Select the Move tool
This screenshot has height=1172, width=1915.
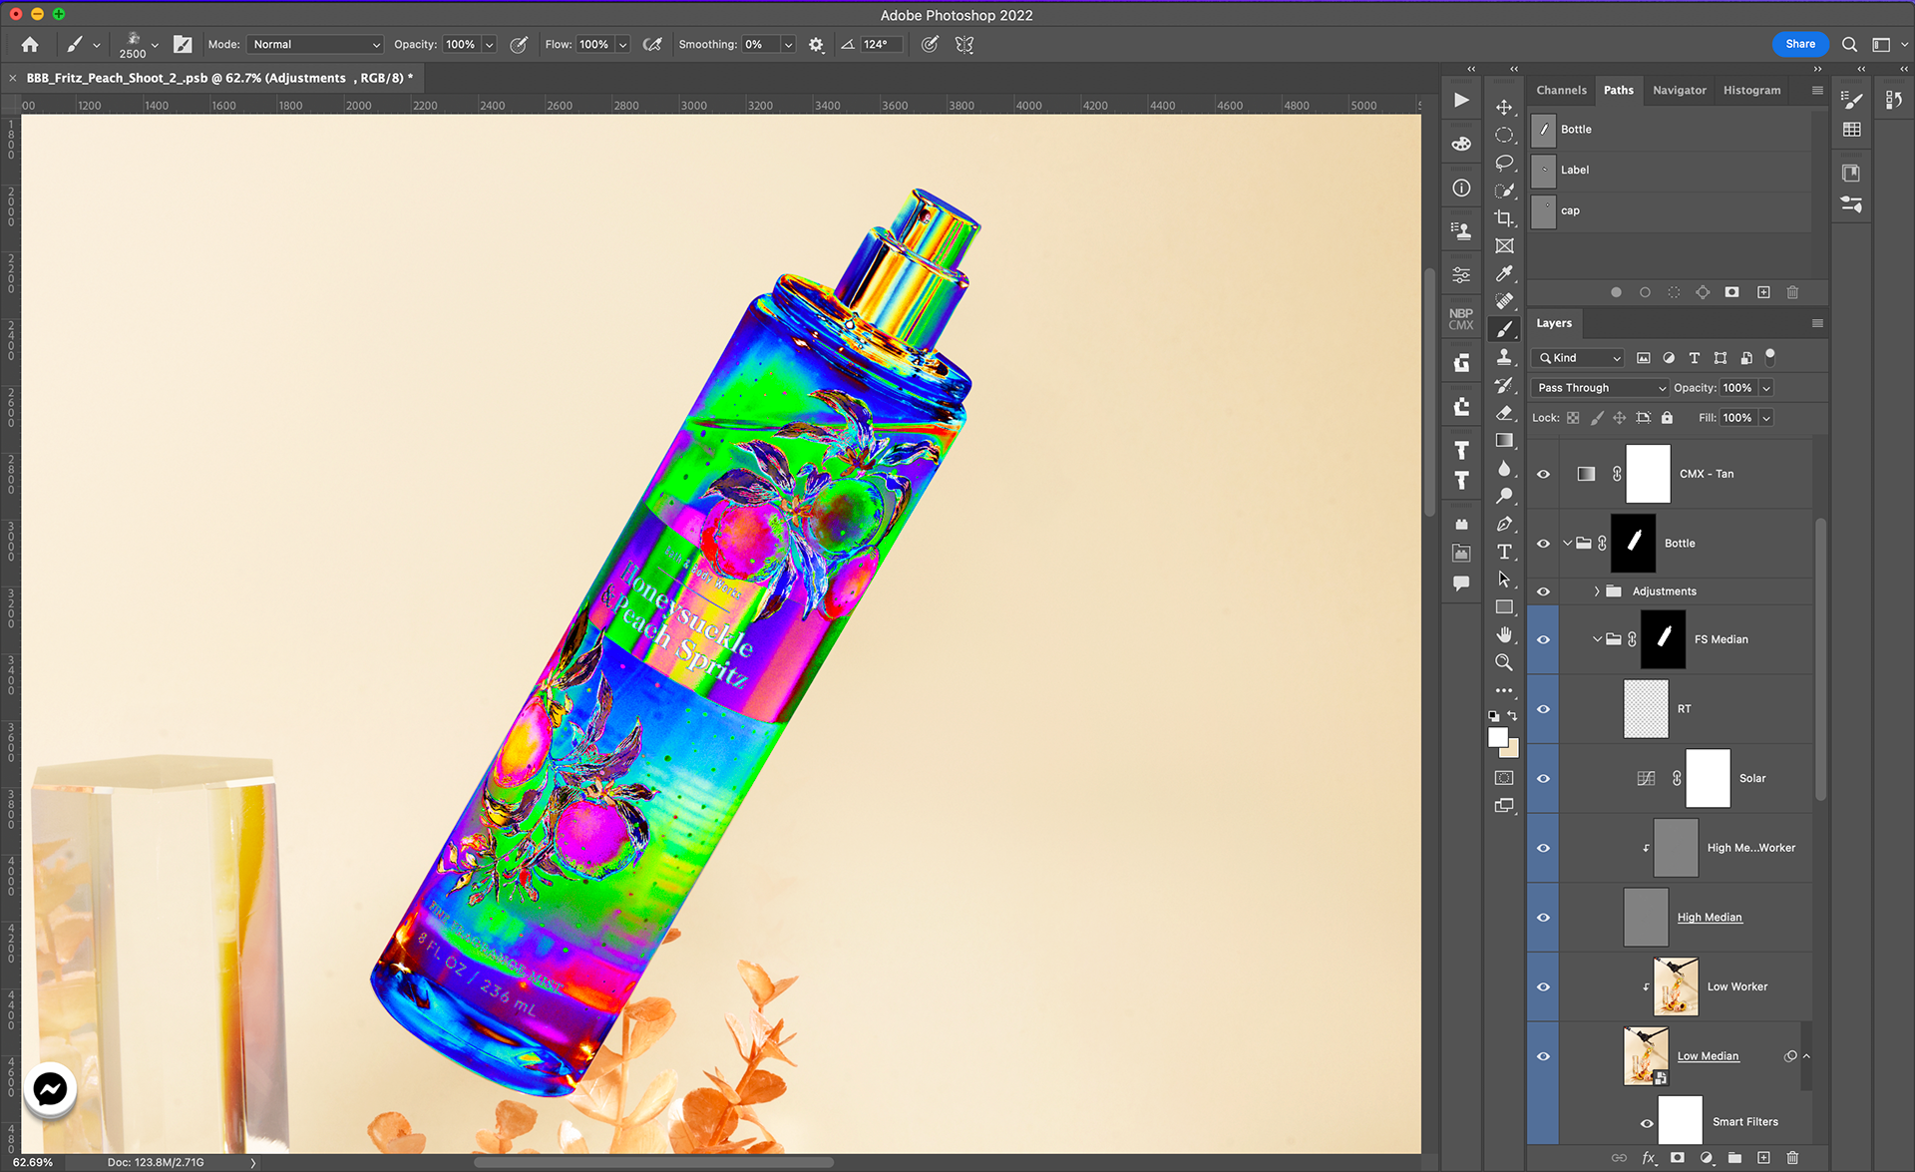tap(1504, 107)
